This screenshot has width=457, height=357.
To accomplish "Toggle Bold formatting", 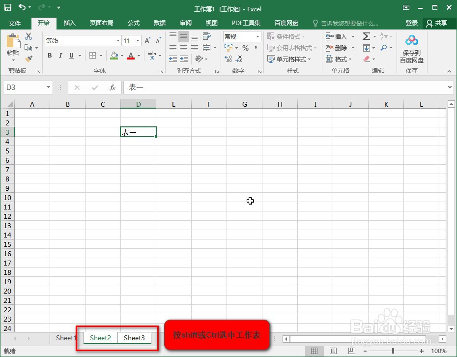I will (50, 56).
